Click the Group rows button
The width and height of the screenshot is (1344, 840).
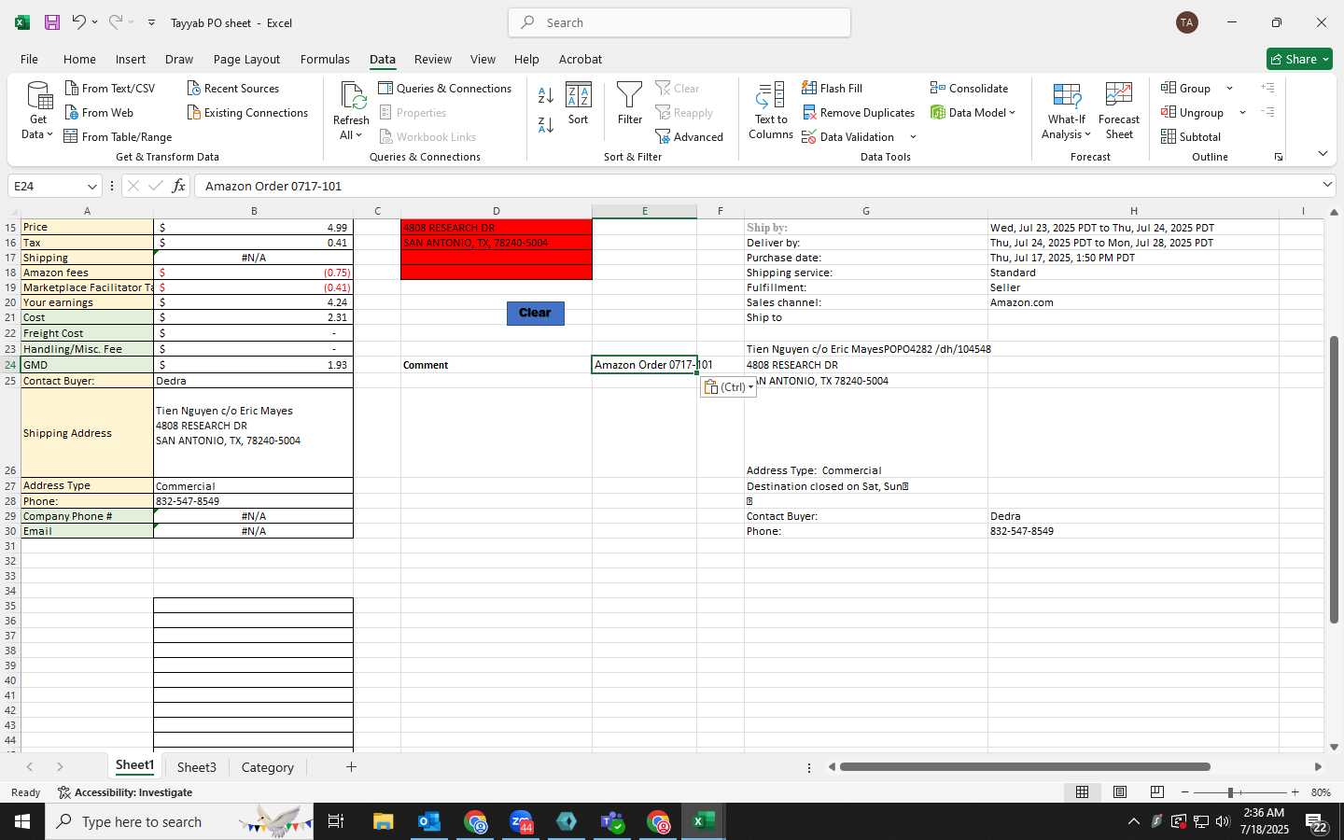1185,88
